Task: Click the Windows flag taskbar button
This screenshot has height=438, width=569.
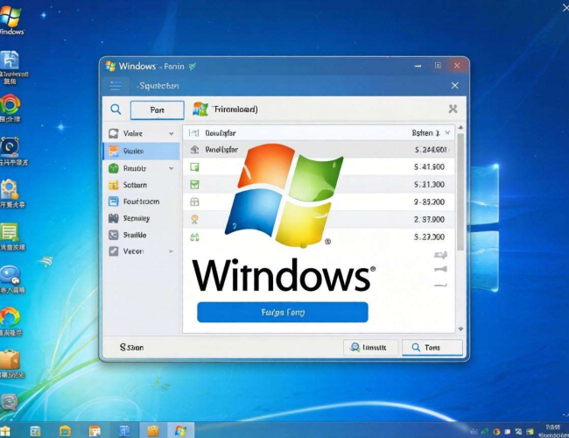Action: click(180, 431)
